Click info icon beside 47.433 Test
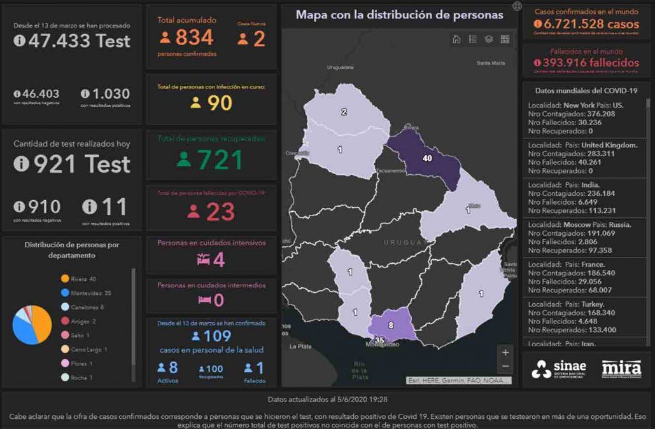The height and width of the screenshot is (429, 655). point(20,41)
